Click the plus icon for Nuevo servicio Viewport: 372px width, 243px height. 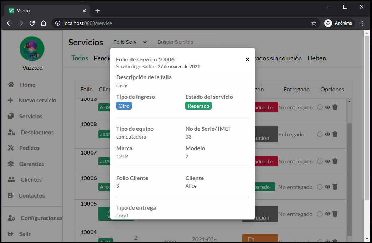coord(10,100)
